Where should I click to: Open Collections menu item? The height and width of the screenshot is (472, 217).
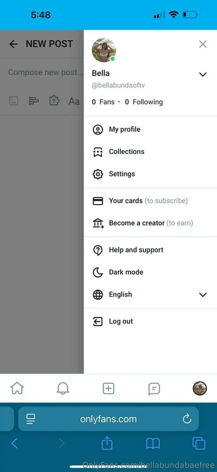150,152
